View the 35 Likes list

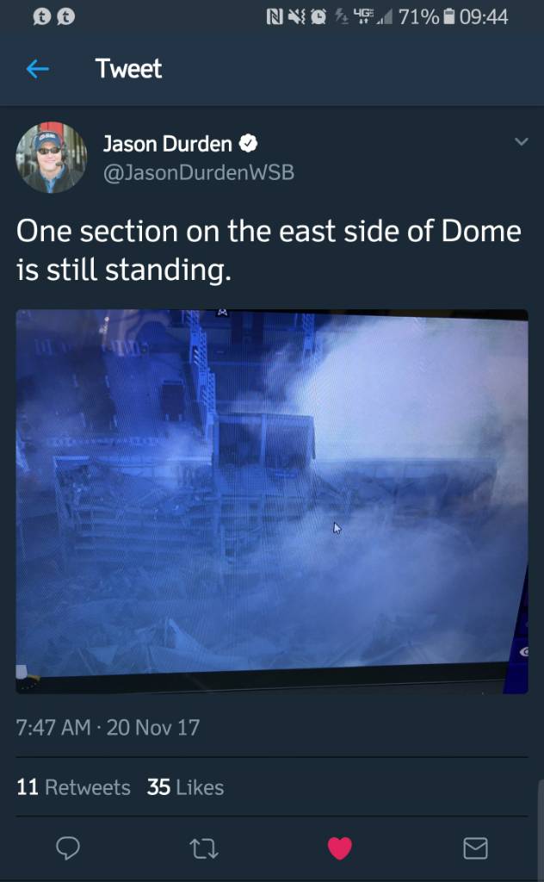pos(185,787)
